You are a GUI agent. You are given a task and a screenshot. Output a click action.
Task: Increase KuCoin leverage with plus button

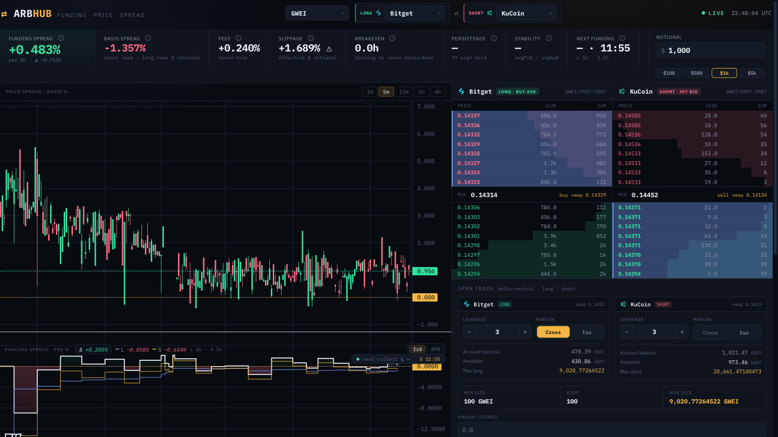pos(682,332)
